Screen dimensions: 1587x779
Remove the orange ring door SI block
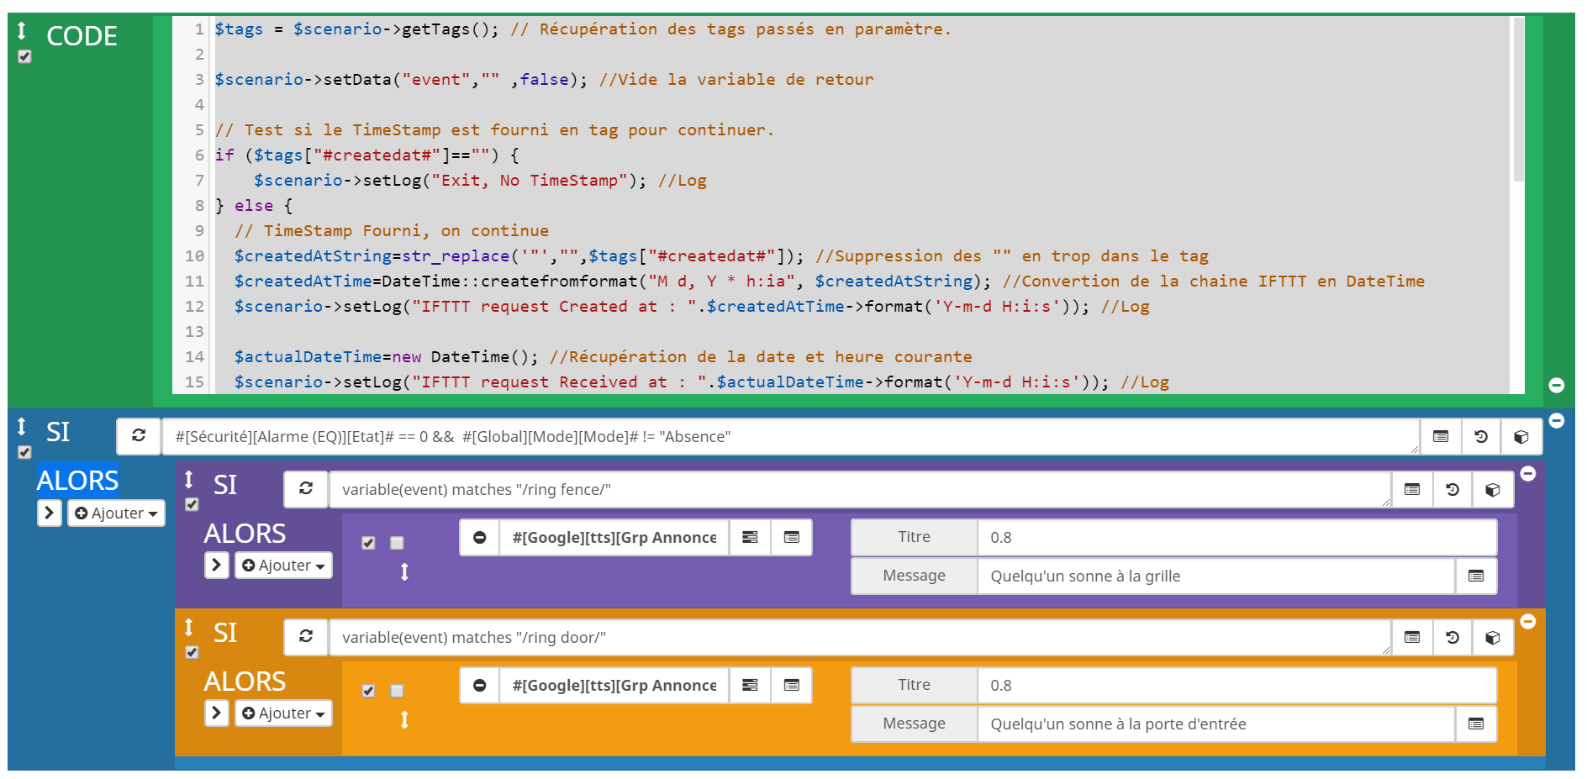(1528, 621)
